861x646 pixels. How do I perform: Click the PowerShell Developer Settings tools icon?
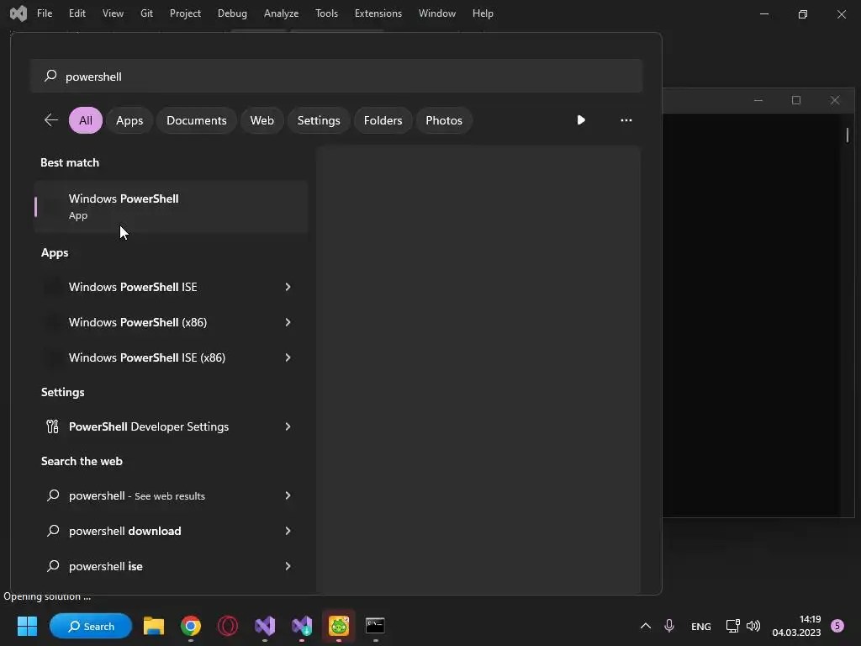(x=52, y=426)
